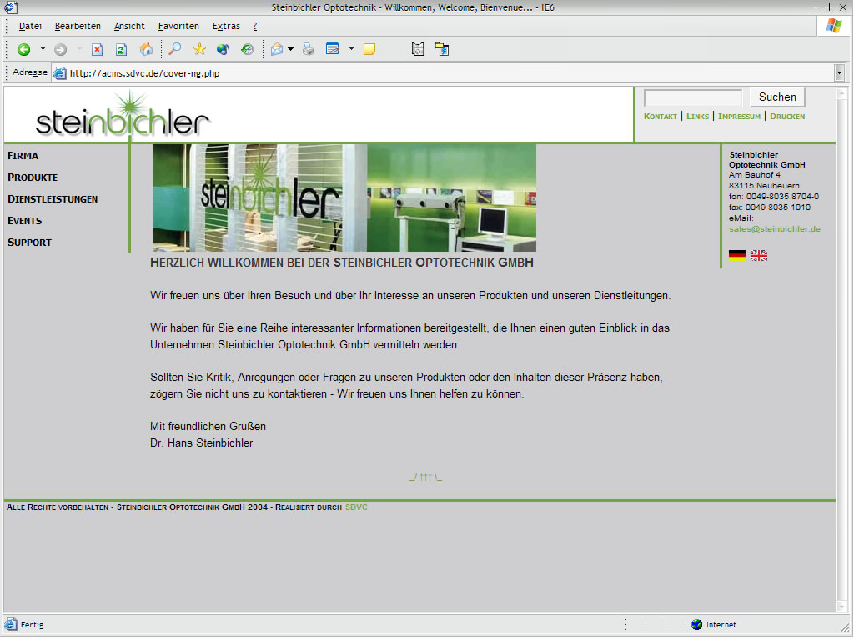Open the Links page link
Image resolution: width=854 pixels, height=640 pixels.
coord(698,117)
